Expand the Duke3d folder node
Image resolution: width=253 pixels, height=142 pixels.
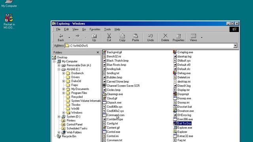[x=64, y=81]
